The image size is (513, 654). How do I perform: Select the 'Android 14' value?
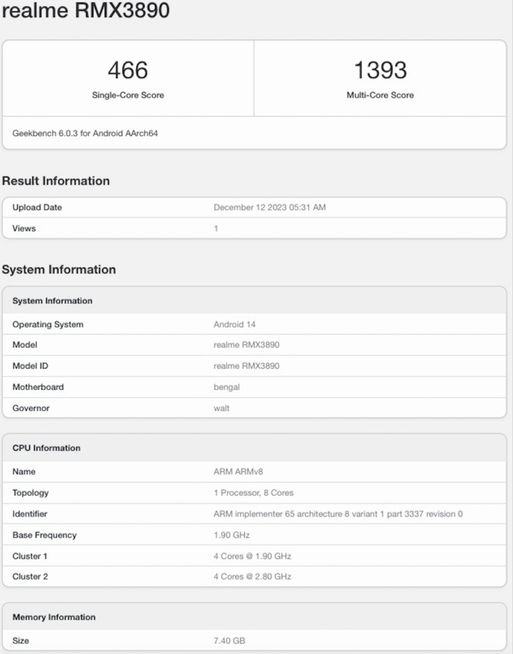(x=235, y=324)
